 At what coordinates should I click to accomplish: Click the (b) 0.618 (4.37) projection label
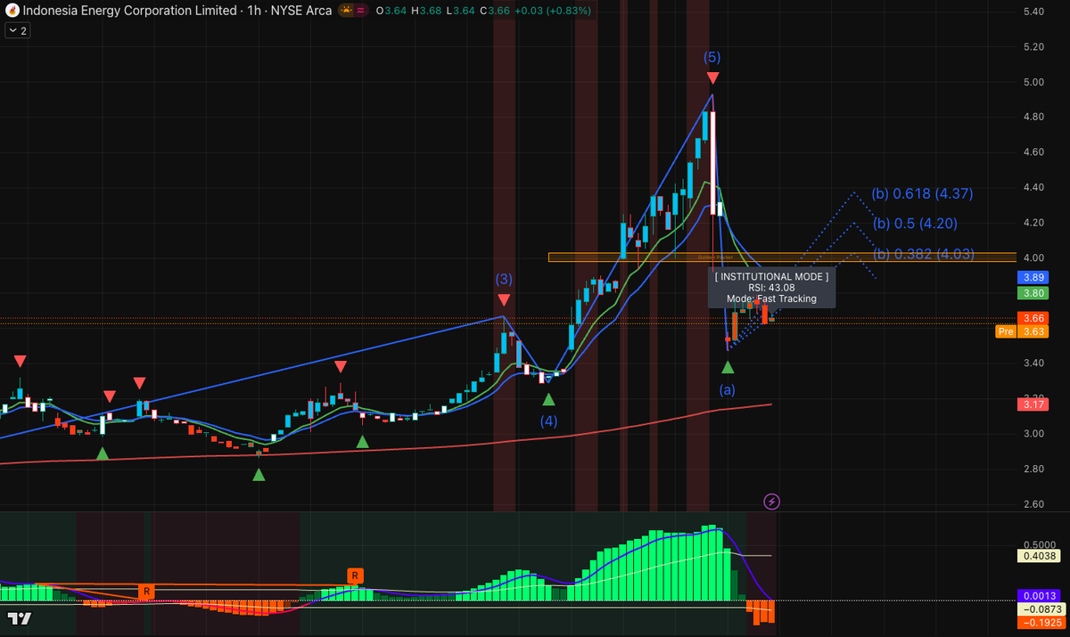click(x=922, y=193)
